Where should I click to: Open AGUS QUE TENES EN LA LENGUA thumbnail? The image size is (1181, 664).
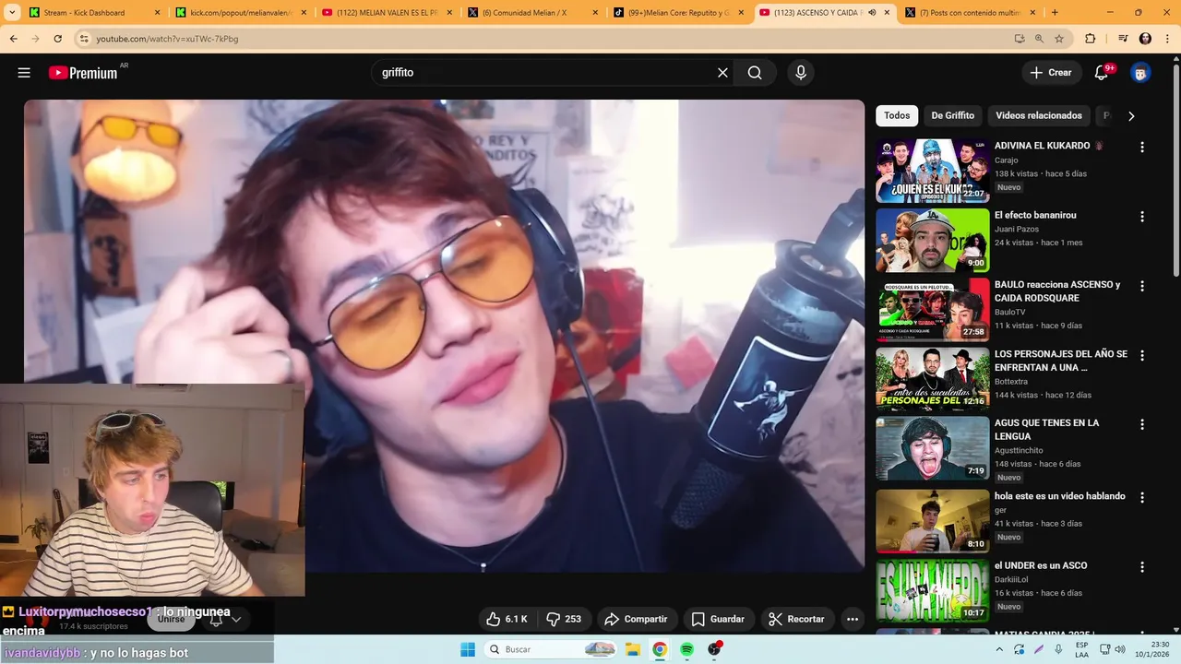(x=932, y=448)
